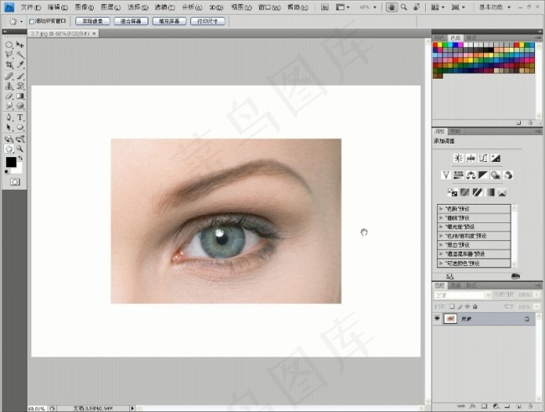
Task: Add a Levels adjustment from icon row
Action: tap(471, 159)
